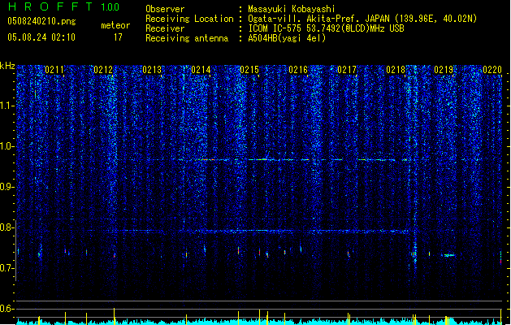The width and height of the screenshot is (511, 325).
Task: Select the ICOM IC-575 receiver text
Action: (326, 28)
